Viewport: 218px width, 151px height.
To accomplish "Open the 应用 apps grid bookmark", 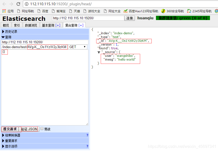I will (x=8, y=11).
